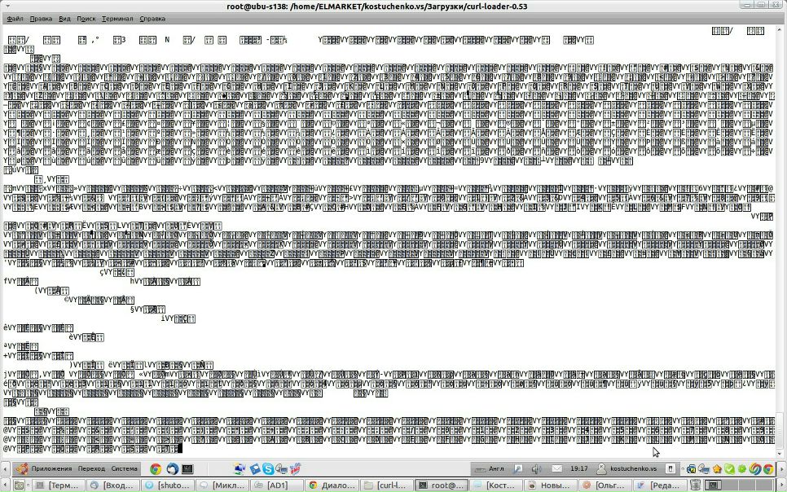Click the mail envelope indicator icon
This screenshot has width=787, height=492.
pyautogui.click(x=556, y=469)
